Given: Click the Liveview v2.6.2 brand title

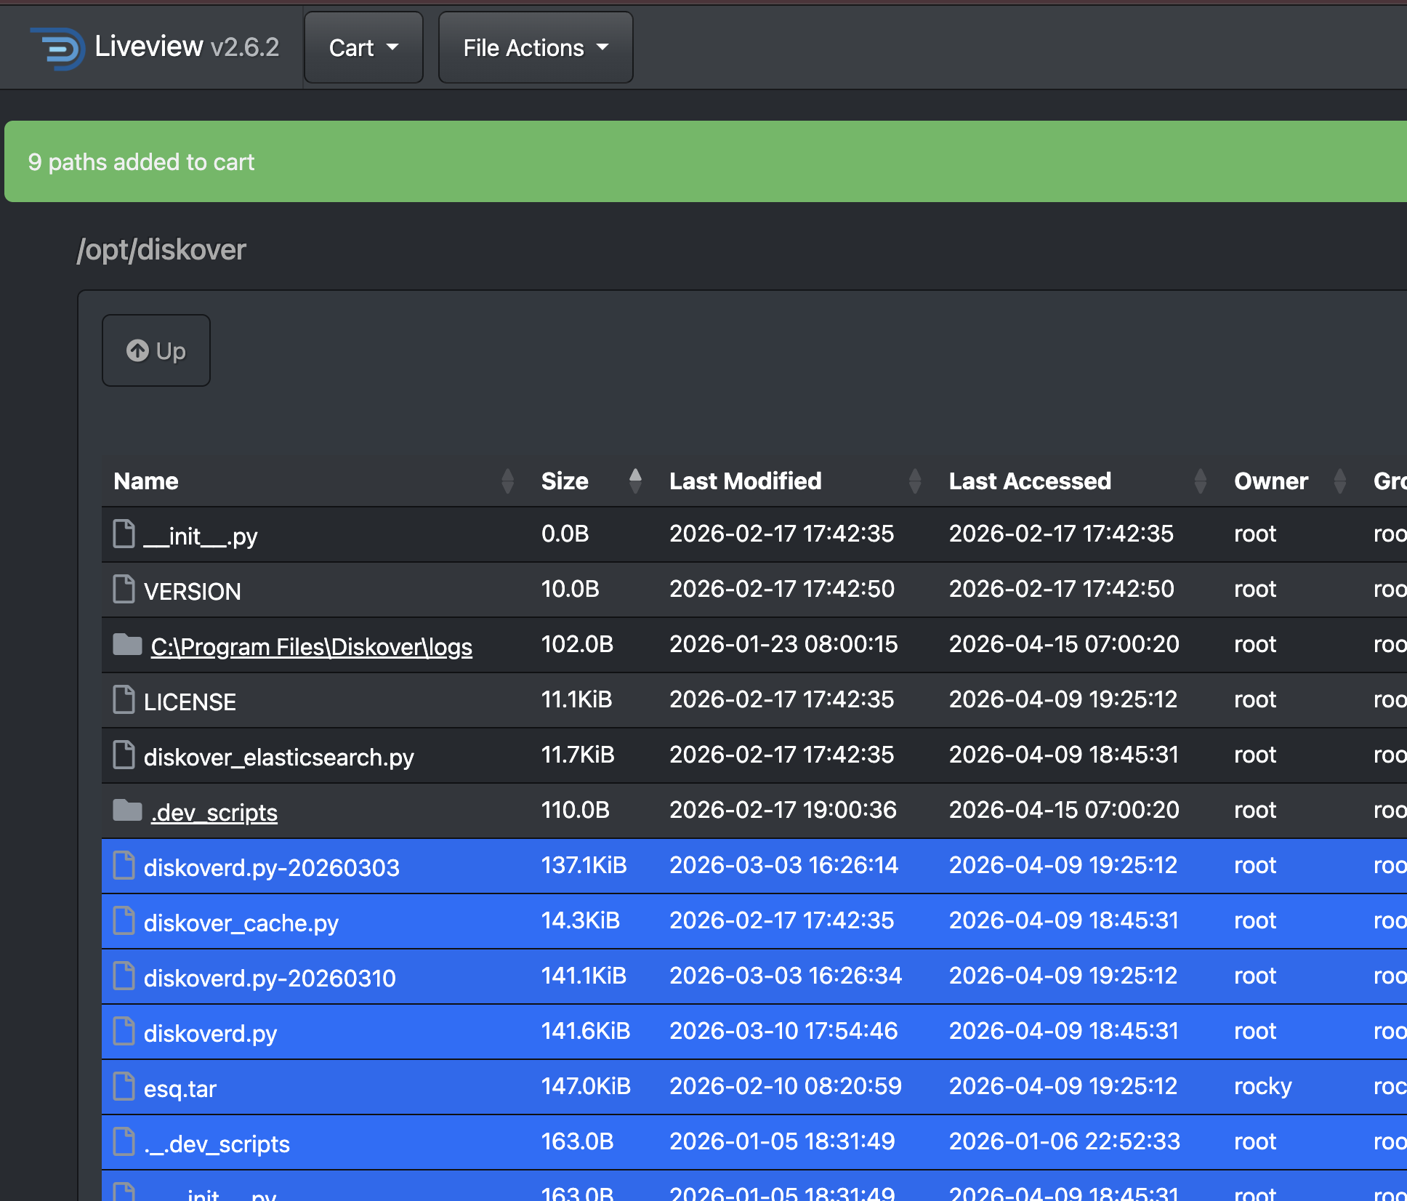Looking at the screenshot, I should point(187,47).
